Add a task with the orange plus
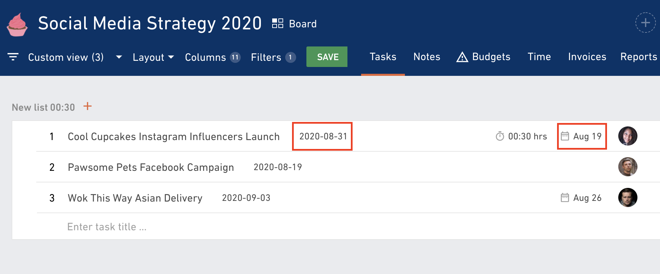This screenshot has height=274, width=660. pyautogui.click(x=88, y=106)
